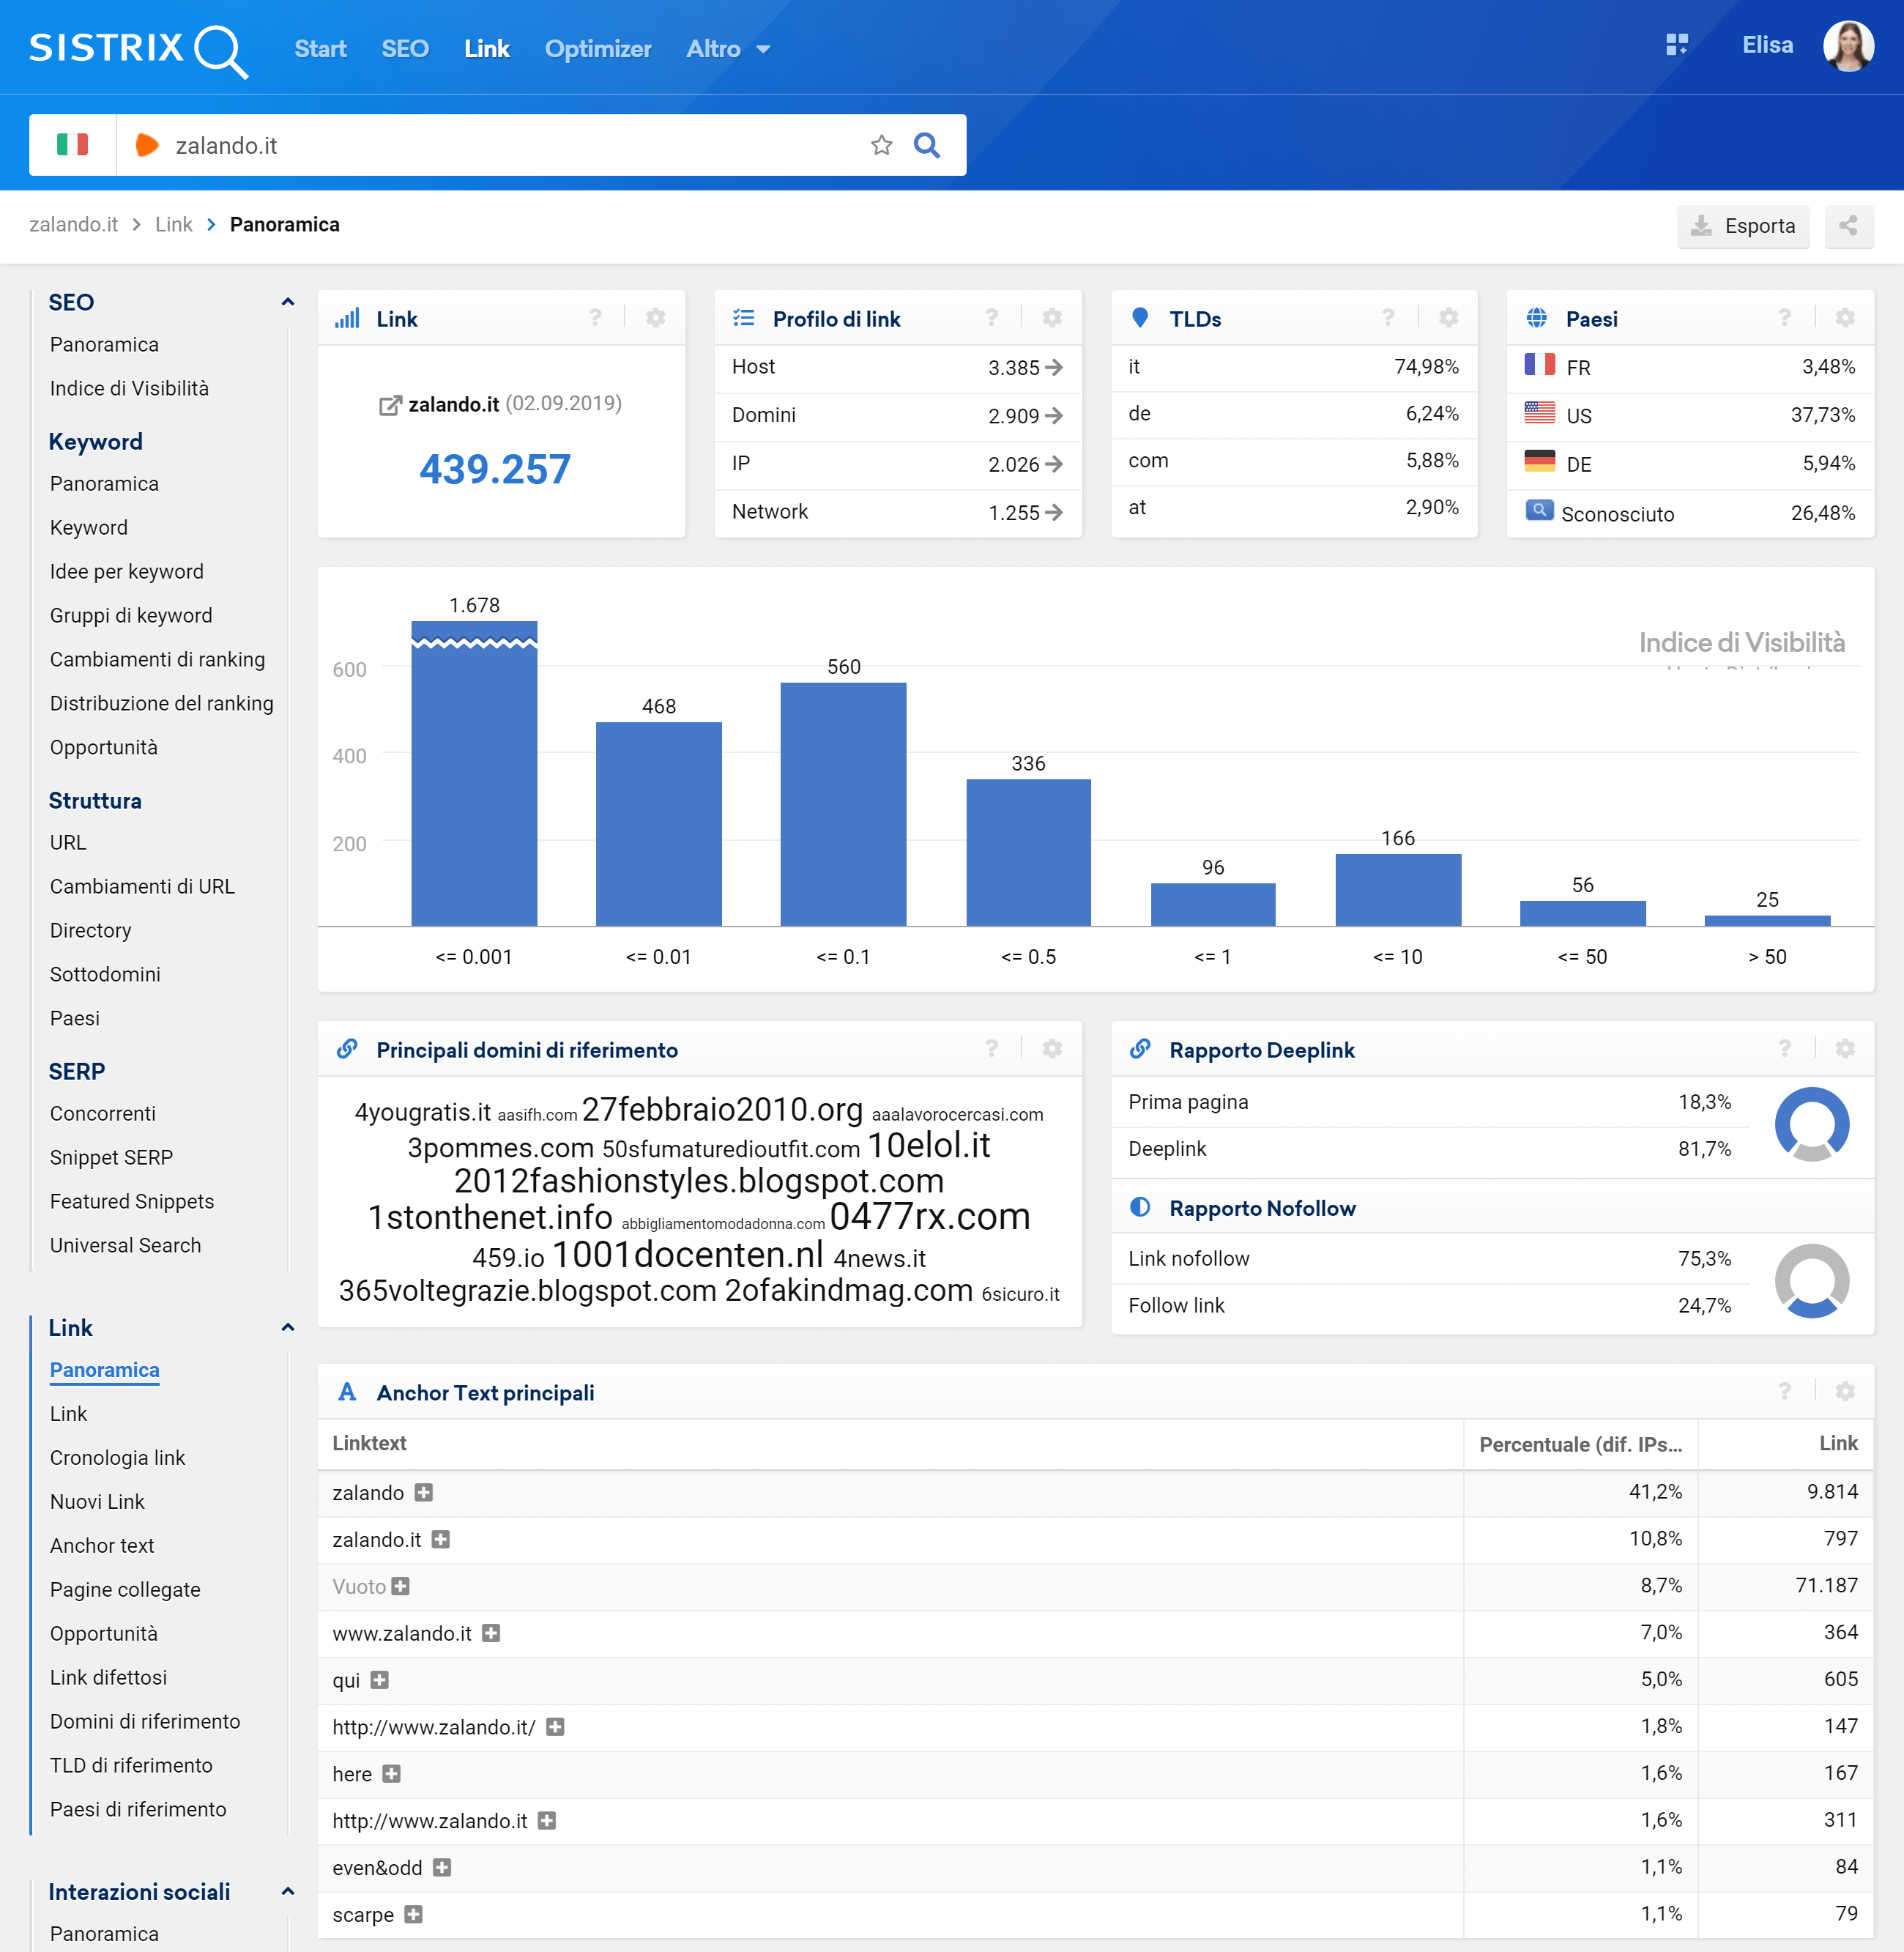The height and width of the screenshot is (1952, 1904).
Task: Open the Link navigation tab
Action: [487, 49]
